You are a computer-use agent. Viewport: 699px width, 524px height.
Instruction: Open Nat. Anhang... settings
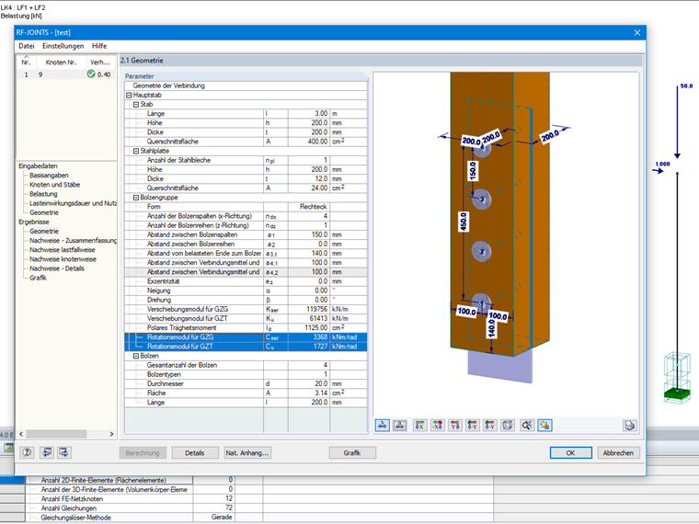tap(247, 452)
